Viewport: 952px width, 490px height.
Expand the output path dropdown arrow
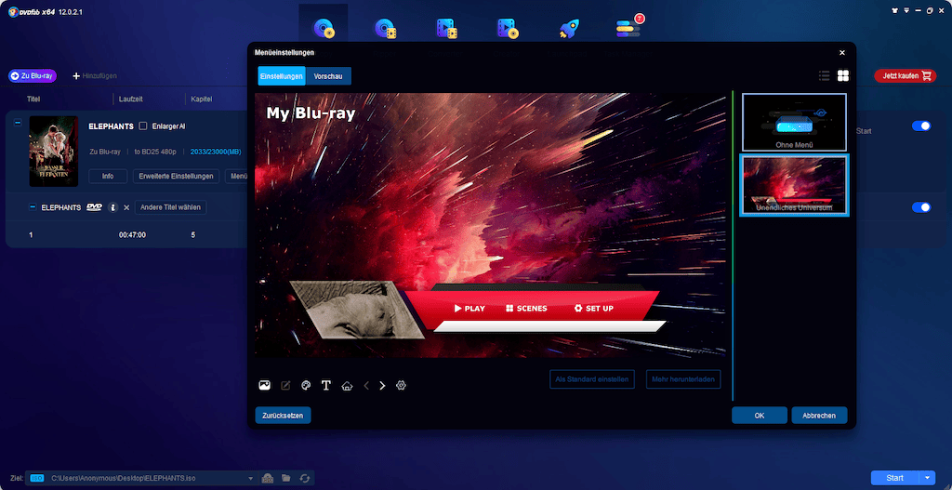click(250, 478)
